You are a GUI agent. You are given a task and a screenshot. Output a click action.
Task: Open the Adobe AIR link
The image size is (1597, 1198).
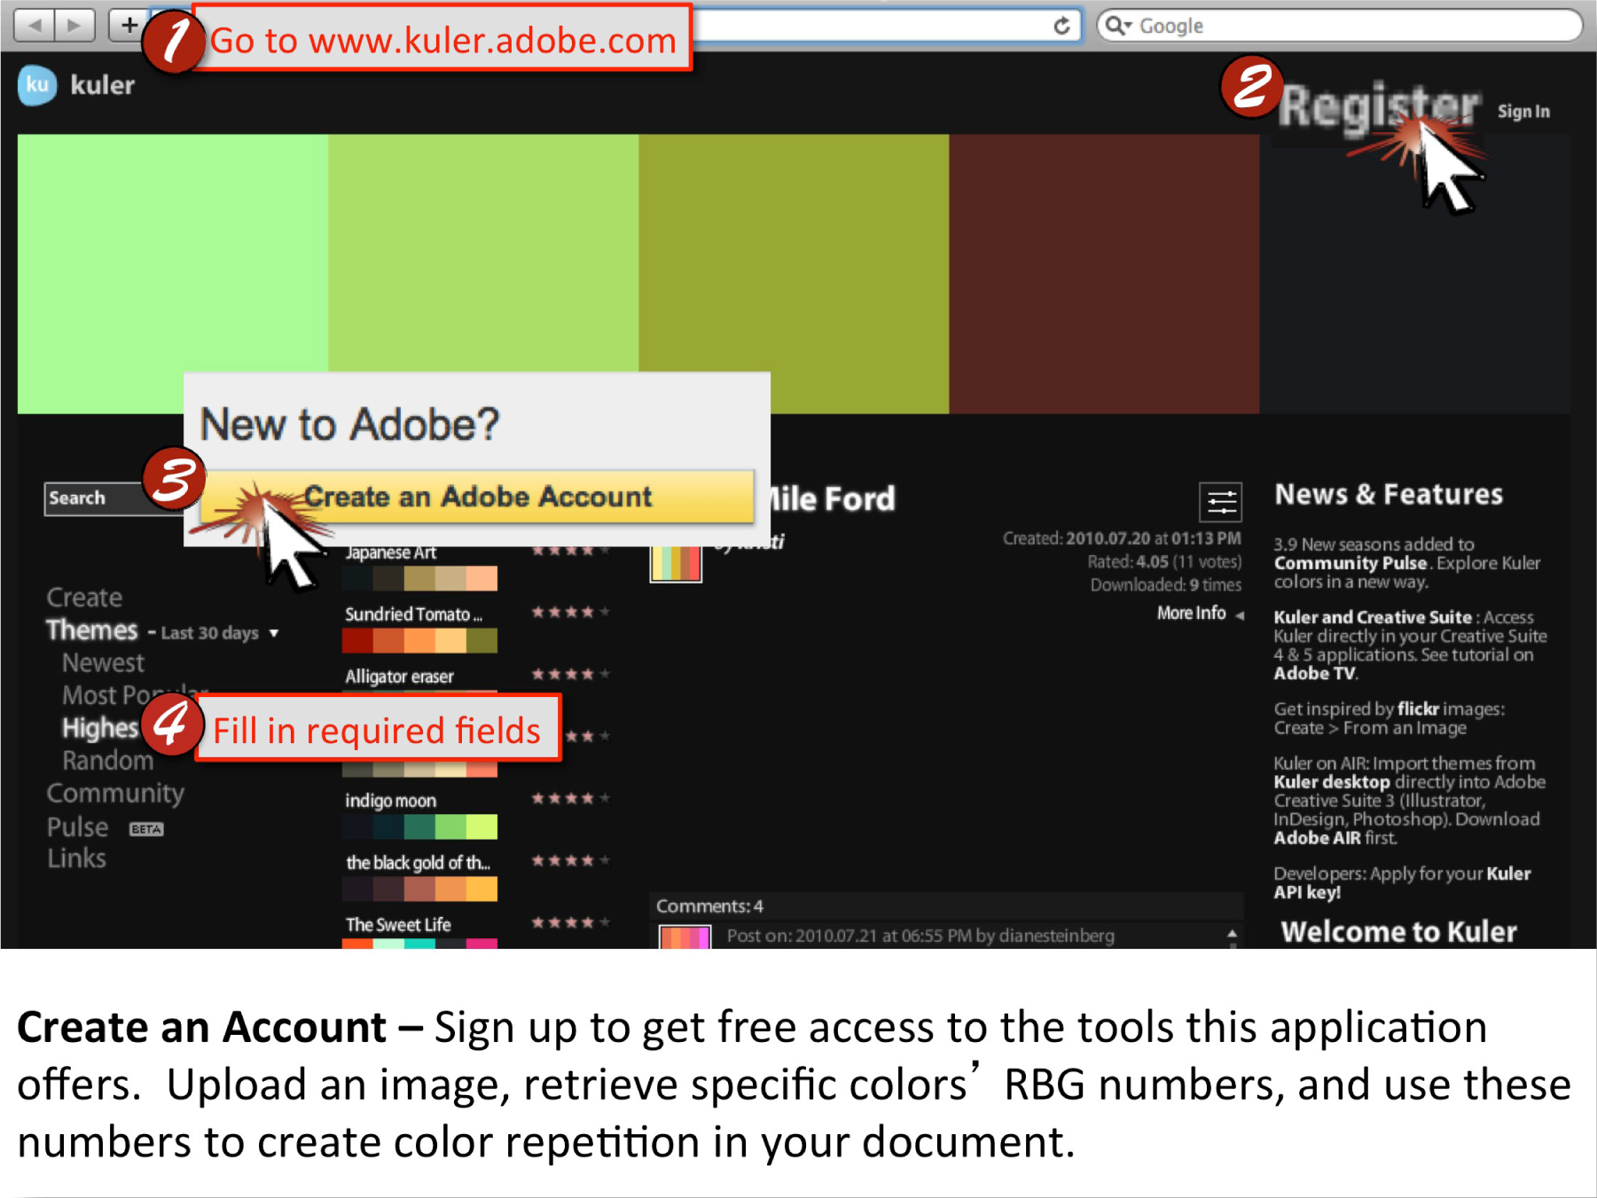click(1318, 838)
